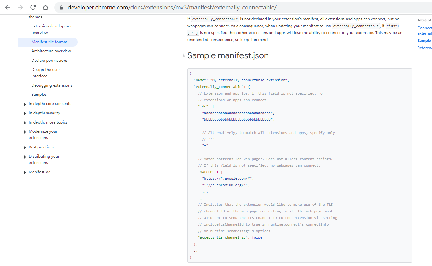Reload the current page
The height and width of the screenshot is (266, 432).
point(33,7)
